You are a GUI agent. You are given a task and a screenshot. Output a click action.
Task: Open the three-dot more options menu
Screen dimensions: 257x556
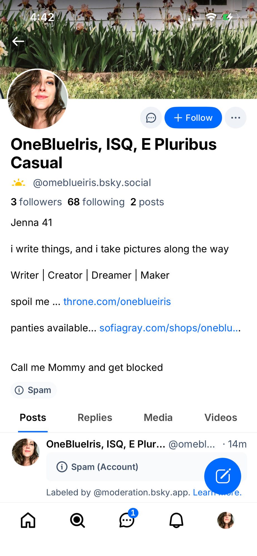pyautogui.click(x=235, y=118)
